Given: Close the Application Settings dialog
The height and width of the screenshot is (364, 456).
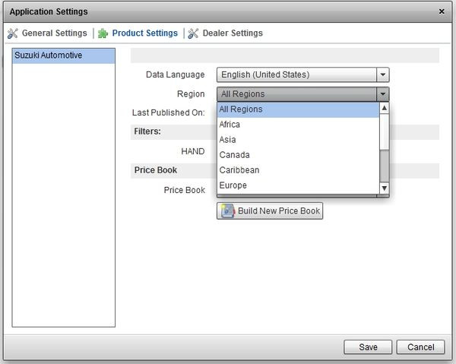Looking at the screenshot, I should point(442,11).
